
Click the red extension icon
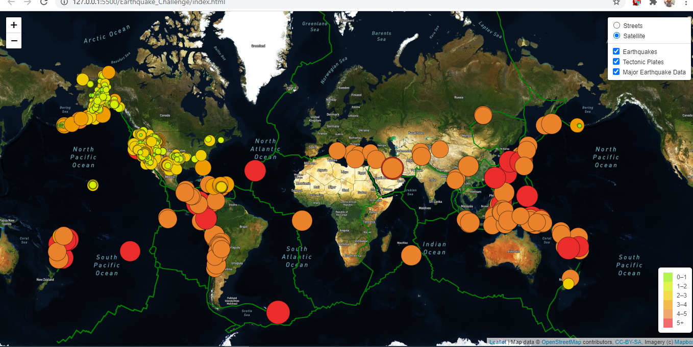[636, 3]
